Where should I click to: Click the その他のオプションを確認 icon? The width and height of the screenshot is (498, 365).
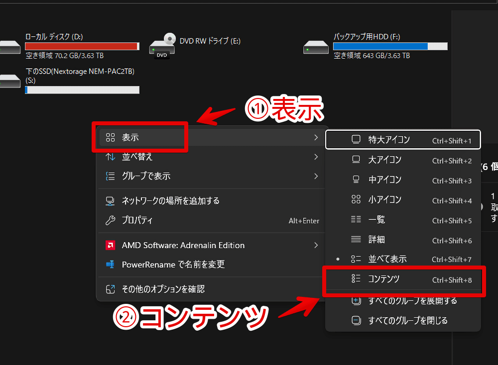pyautogui.click(x=111, y=289)
